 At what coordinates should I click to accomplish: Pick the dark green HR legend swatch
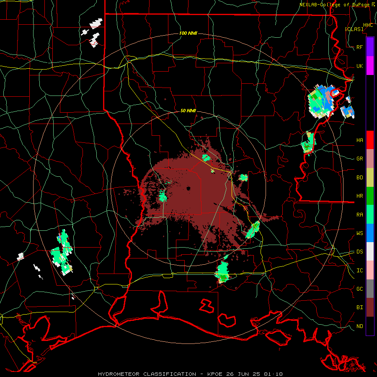point(370,196)
